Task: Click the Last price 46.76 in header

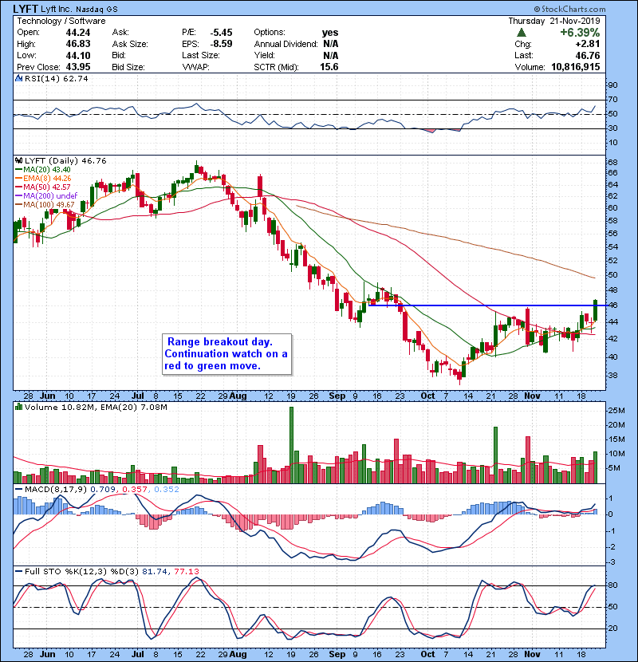Action: pyautogui.click(x=588, y=55)
